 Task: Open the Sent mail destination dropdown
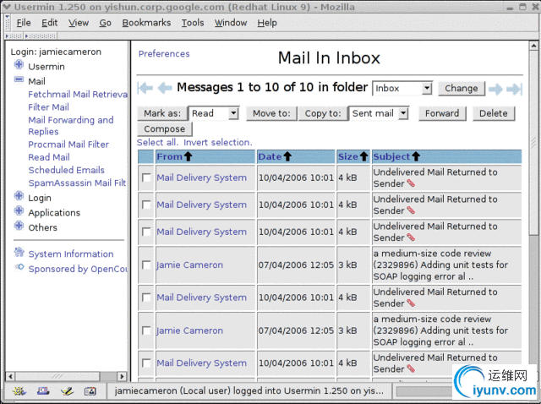379,113
